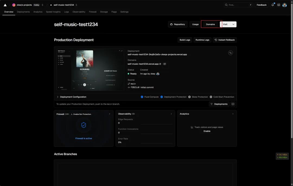
Task: Click the Vercel triangle logo
Action: point(5,5)
